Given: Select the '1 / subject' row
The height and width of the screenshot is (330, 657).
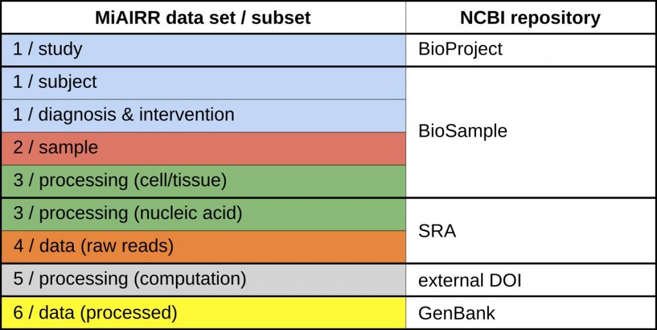Looking at the screenshot, I should [x=203, y=83].
